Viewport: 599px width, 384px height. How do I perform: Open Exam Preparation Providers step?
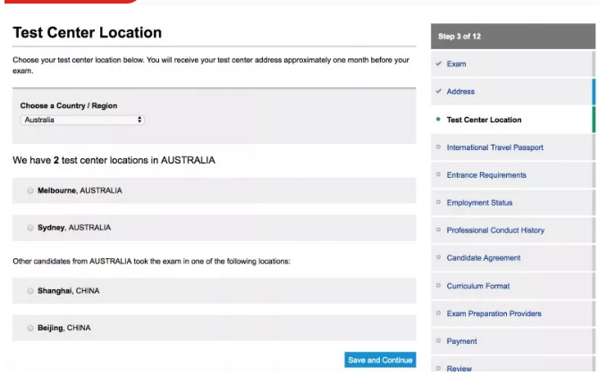point(494,313)
